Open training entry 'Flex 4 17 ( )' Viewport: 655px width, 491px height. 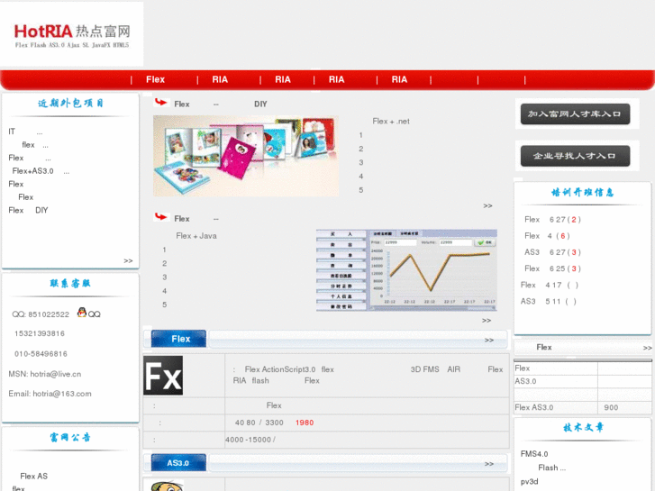click(x=550, y=285)
